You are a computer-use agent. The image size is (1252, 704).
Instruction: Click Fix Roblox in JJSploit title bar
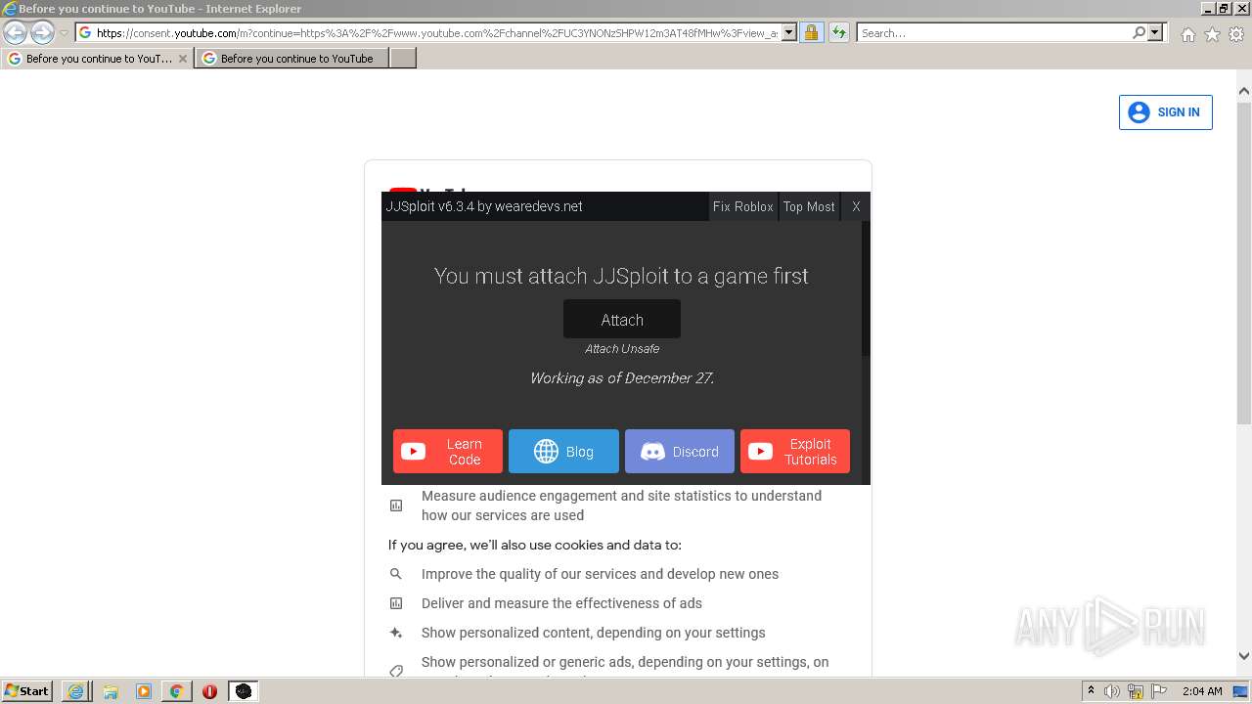[x=743, y=206]
